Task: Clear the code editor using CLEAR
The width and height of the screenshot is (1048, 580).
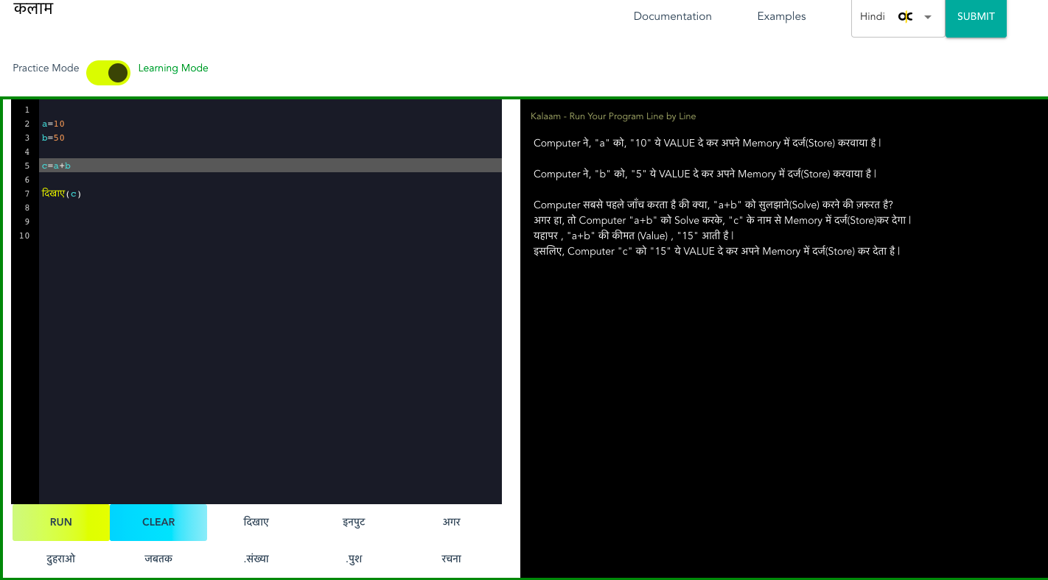Action: click(x=158, y=522)
